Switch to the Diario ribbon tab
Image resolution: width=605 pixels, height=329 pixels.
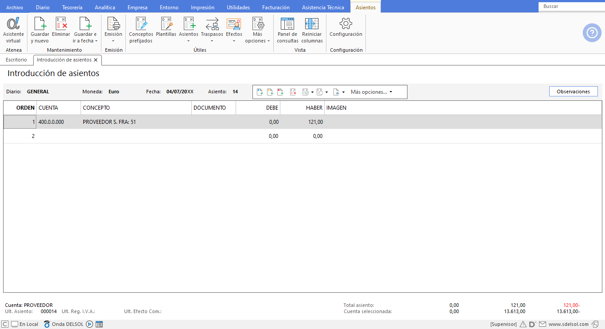[43, 8]
